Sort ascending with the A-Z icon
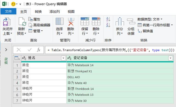176x107 pixels. point(108,19)
